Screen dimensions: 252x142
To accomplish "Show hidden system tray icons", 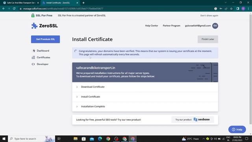I will (204, 138).
